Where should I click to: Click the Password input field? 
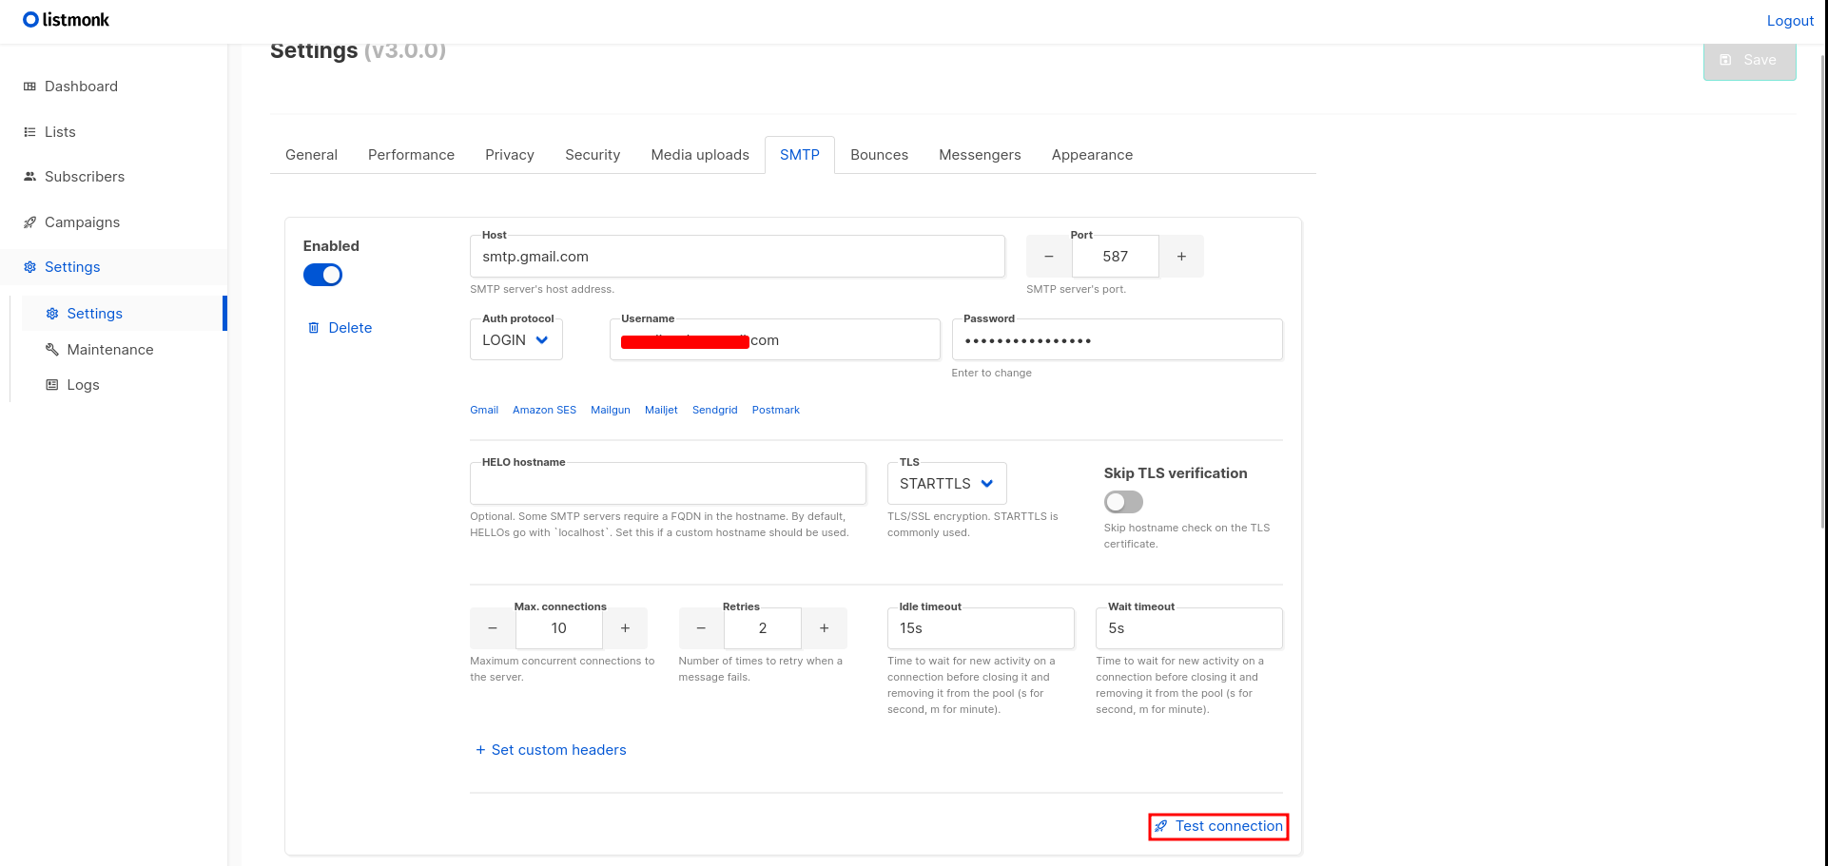pyautogui.click(x=1117, y=340)
